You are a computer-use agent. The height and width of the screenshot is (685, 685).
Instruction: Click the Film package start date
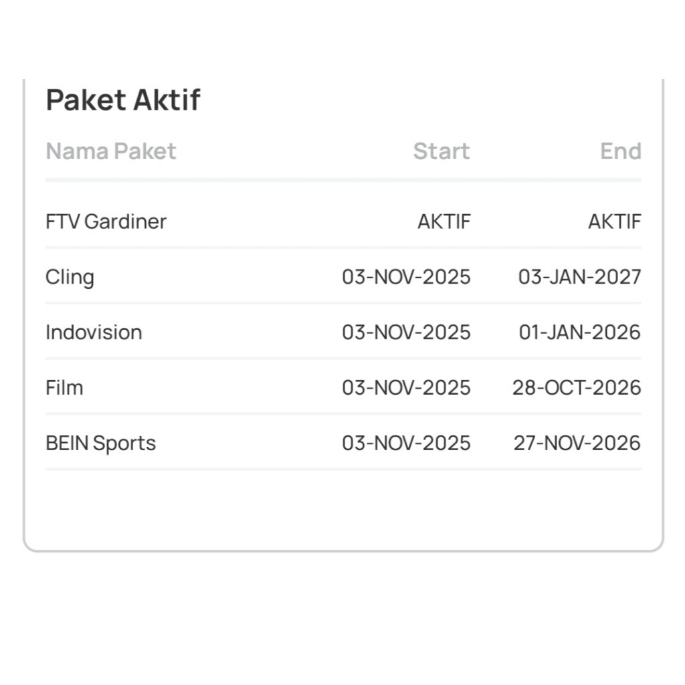click(x=406, y=388)
